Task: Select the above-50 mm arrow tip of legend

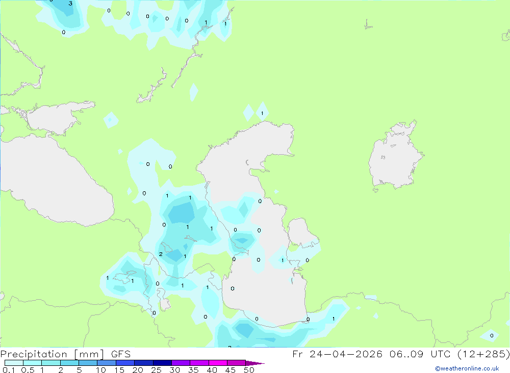Action: [x=254, y=363]
